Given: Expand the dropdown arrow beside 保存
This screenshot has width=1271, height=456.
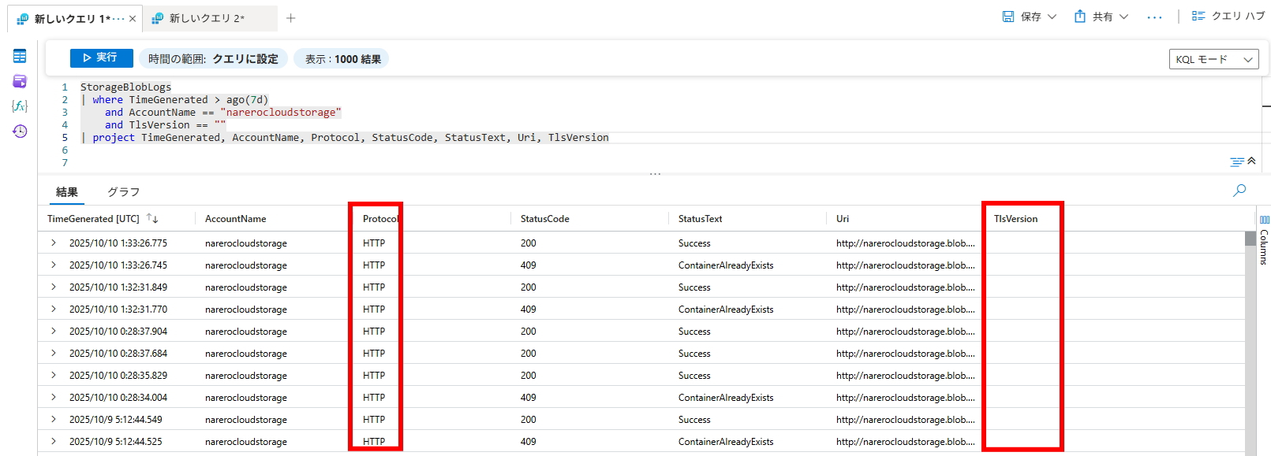Looking at the screenshot, I should (x=1052, y=17).
